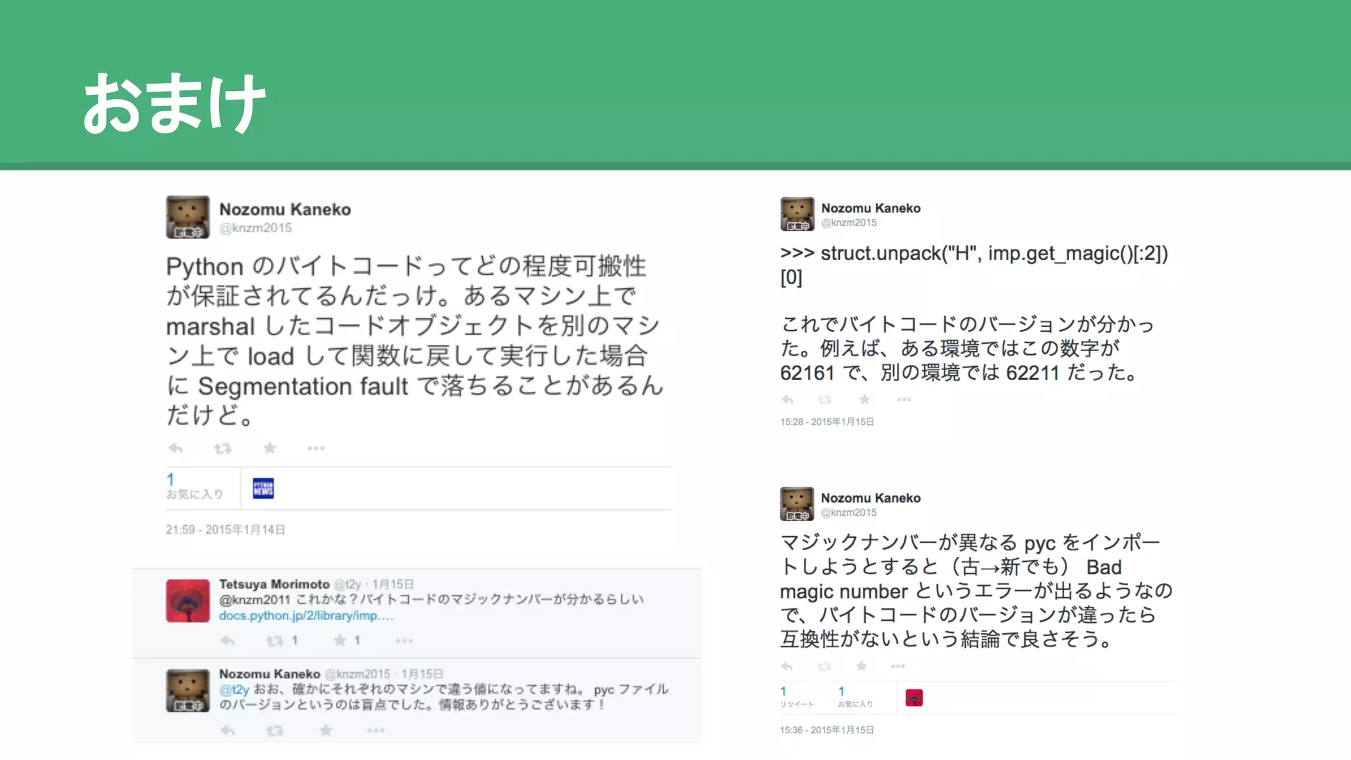The image size is (1351, 760).
Task: Click the 1 リツイート count
Action: pyautogui.click(x=797, y=697)
